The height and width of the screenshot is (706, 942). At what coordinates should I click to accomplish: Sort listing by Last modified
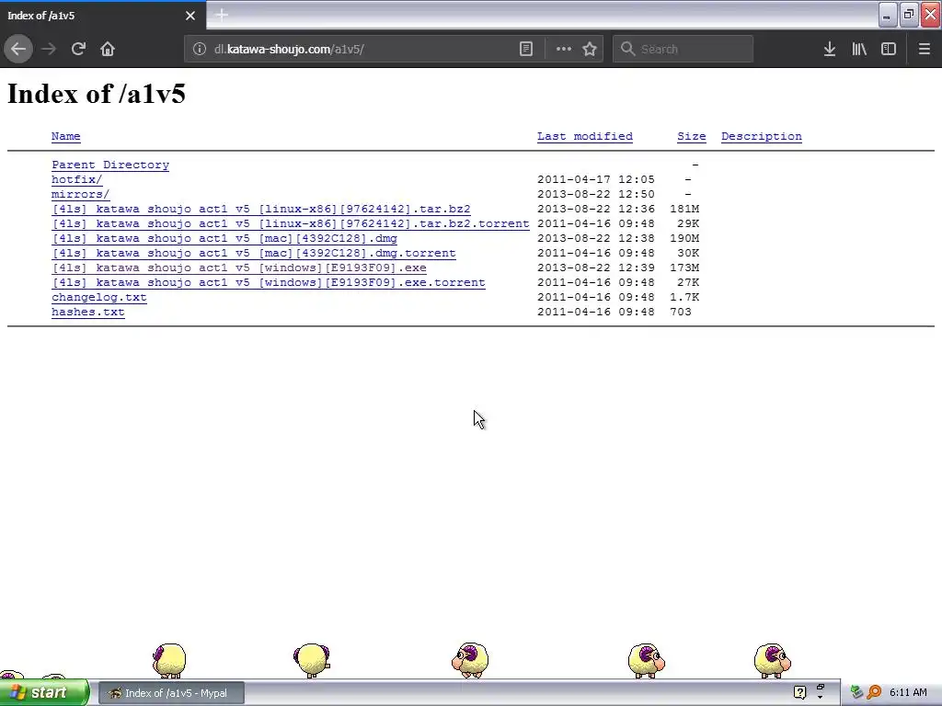click(x=584, y=136)
